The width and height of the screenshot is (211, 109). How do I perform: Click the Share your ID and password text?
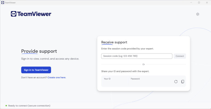click(125, 71)
